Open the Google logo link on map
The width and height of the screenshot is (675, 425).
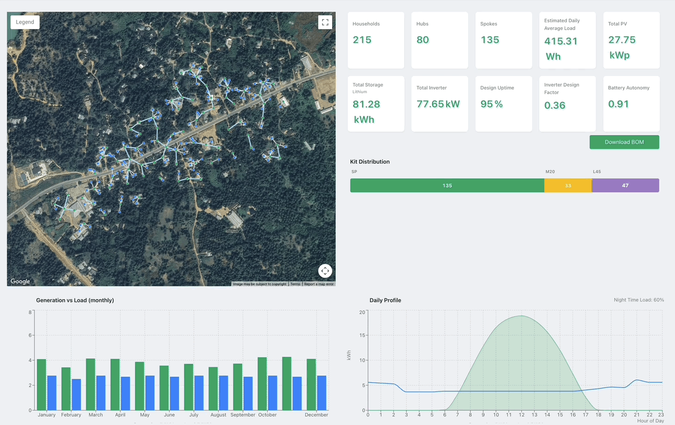point(20,281)
